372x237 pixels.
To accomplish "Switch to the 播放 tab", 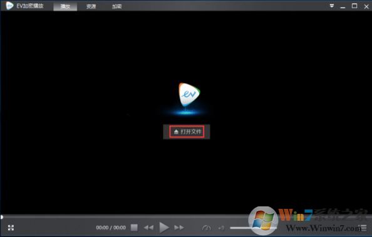I will coord(65,6).
